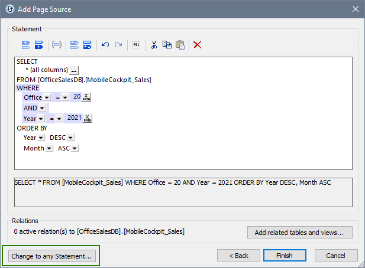Open the Office column dropdown in WHERE
The width and height of the screenshot is (365, 268).
click(47, 98)
